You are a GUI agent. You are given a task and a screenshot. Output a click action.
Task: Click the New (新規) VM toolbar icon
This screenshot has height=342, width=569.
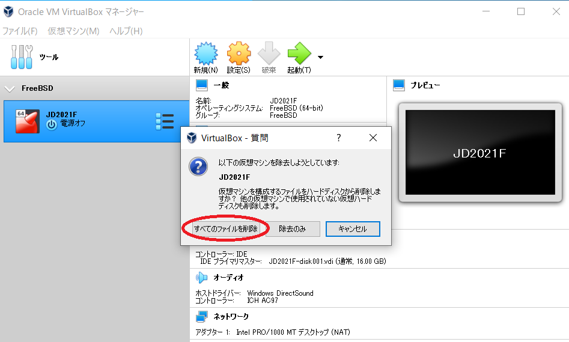tap(205, 55)
